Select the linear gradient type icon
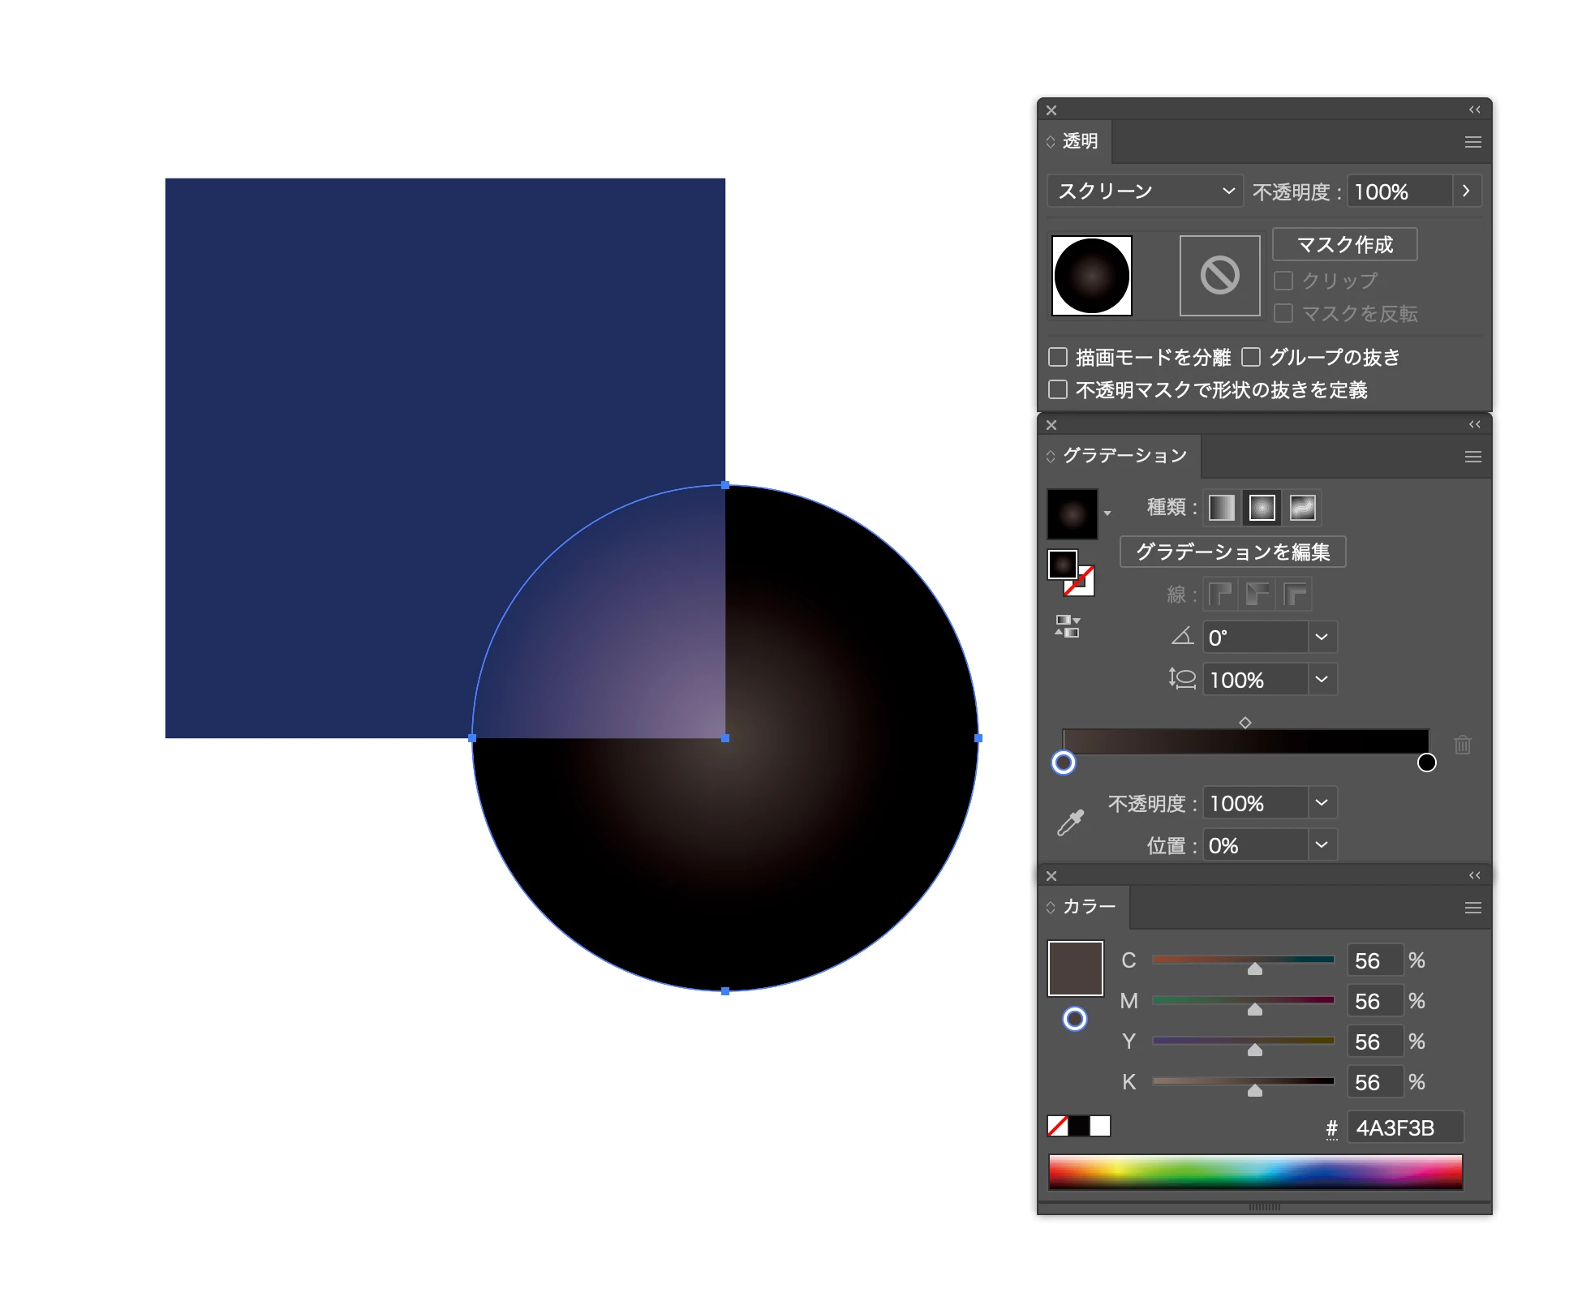Image resolution: width=1582 pixels, height=1293 pixels. coord(1221,508)
